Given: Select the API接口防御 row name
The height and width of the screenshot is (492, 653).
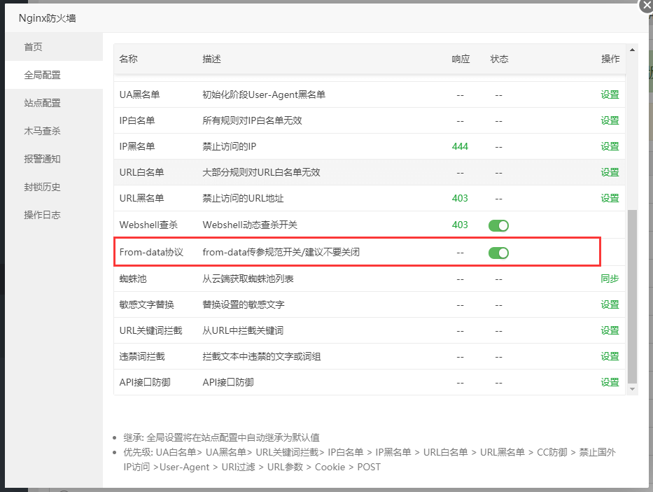Looking at the screenshot, I should tap(144, 382).
